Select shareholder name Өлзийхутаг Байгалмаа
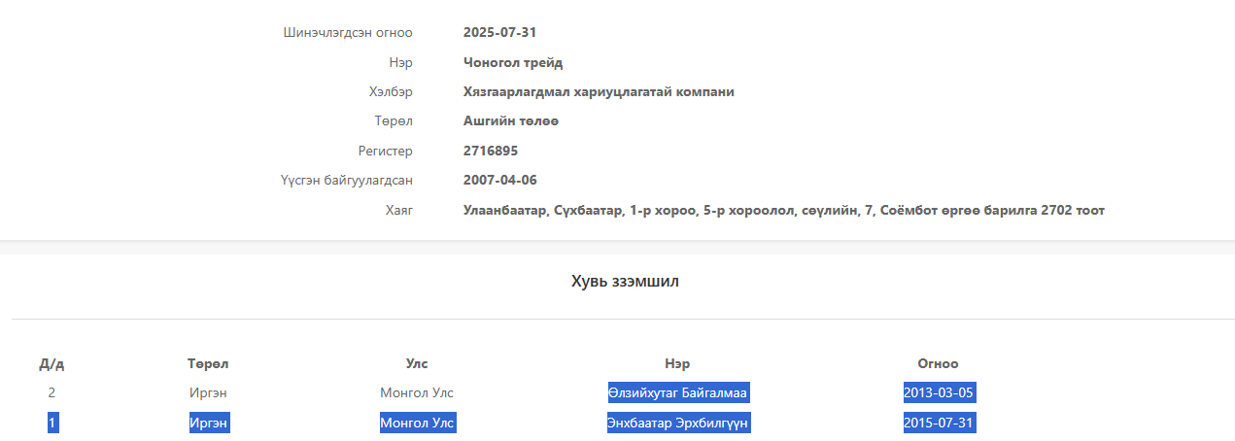 pyautogui.click(x=678, y=392)
